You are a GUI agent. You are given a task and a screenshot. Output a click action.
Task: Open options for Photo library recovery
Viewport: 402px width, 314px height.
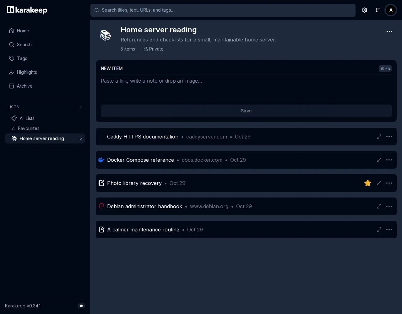click(389, 183)
